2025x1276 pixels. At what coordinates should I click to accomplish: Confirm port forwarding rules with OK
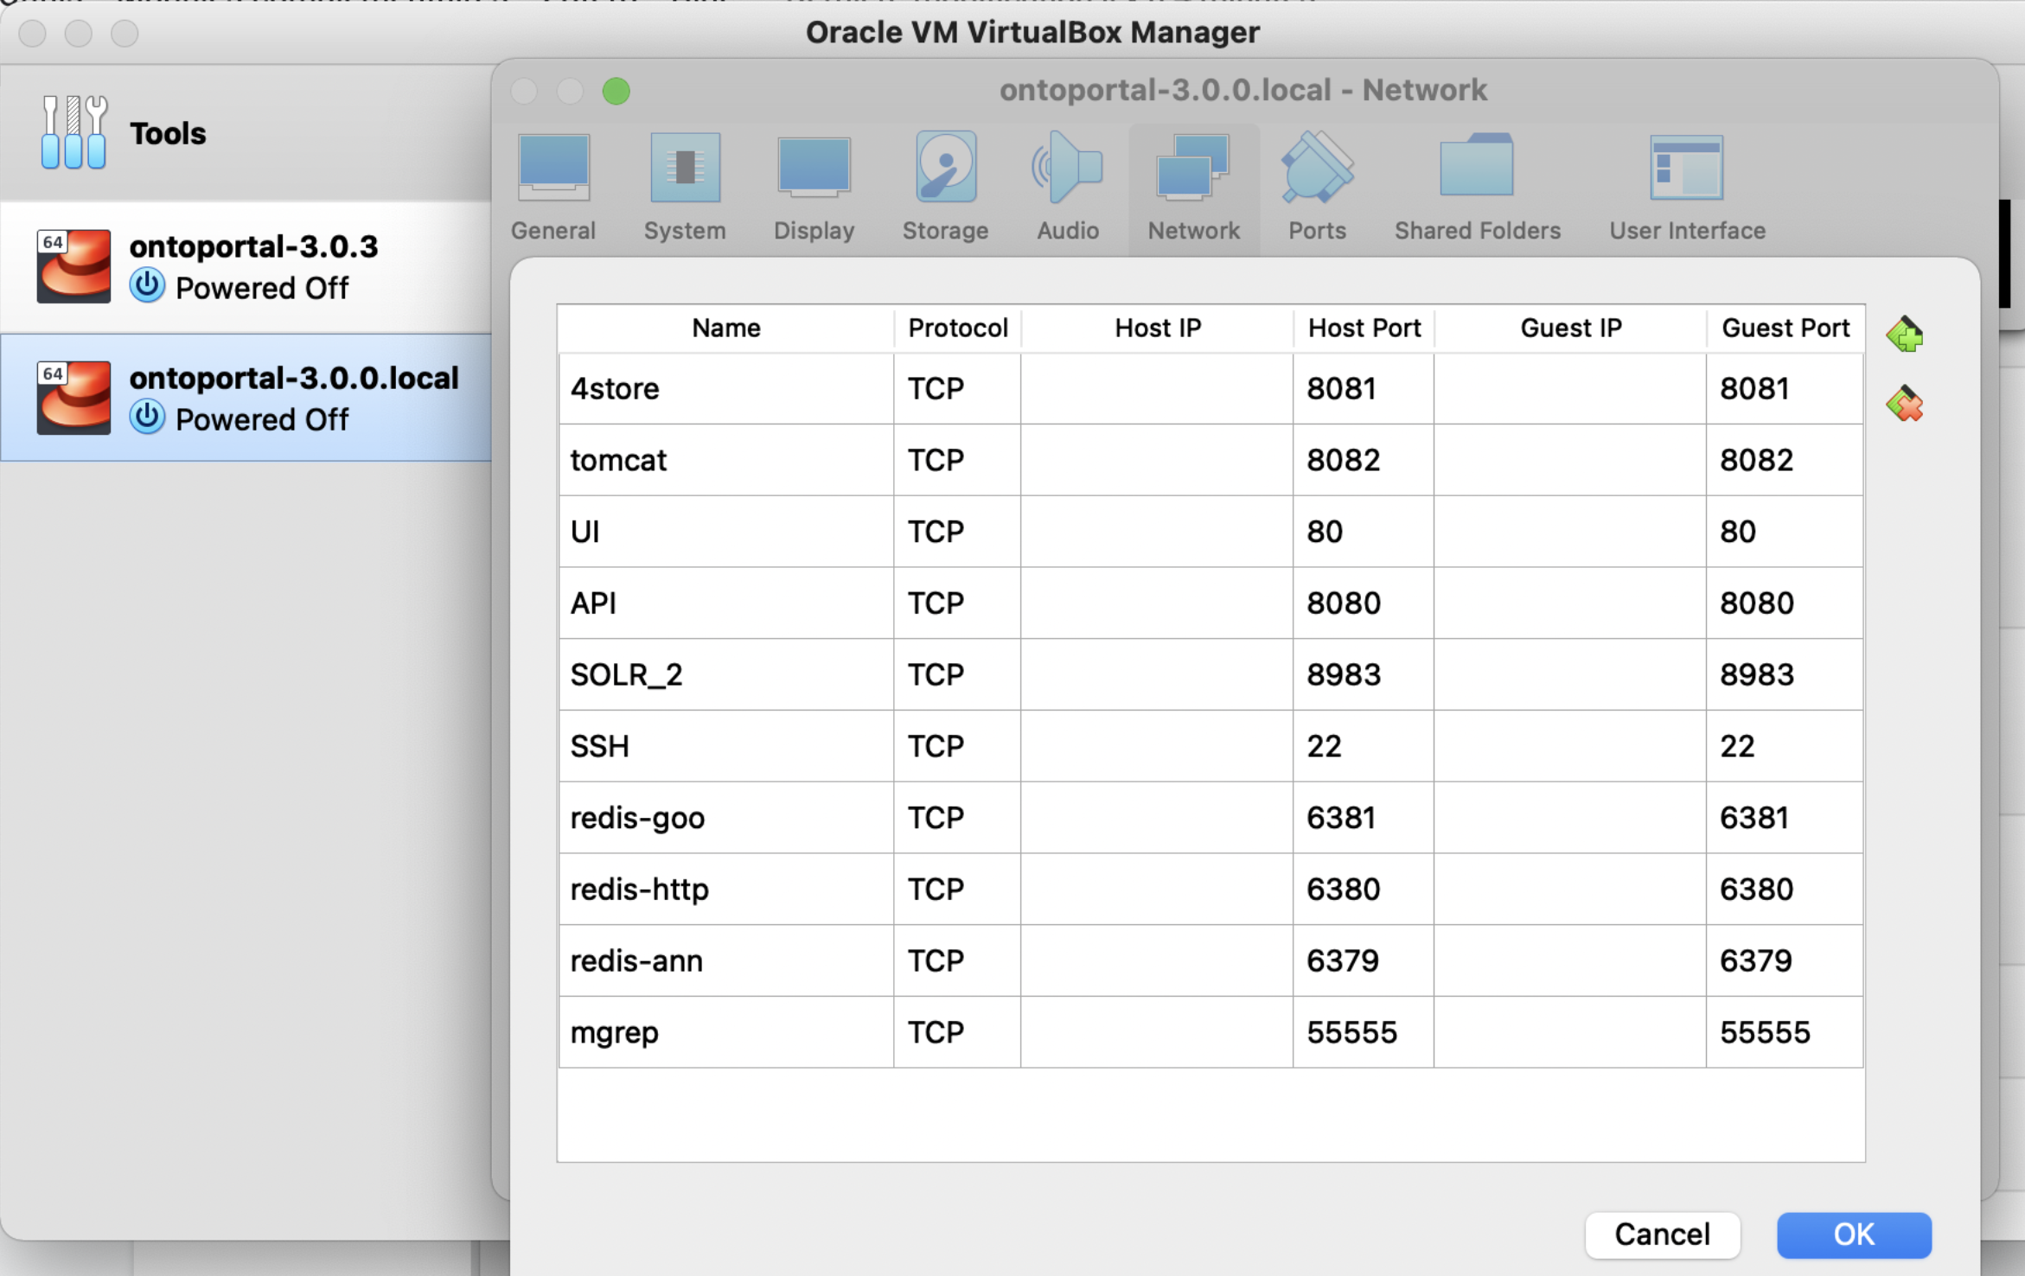[1854, 1235]
